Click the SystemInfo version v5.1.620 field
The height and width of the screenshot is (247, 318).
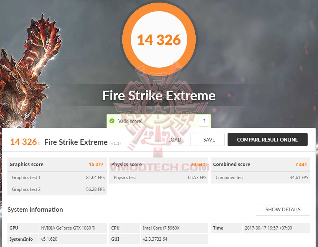(73, 239)
